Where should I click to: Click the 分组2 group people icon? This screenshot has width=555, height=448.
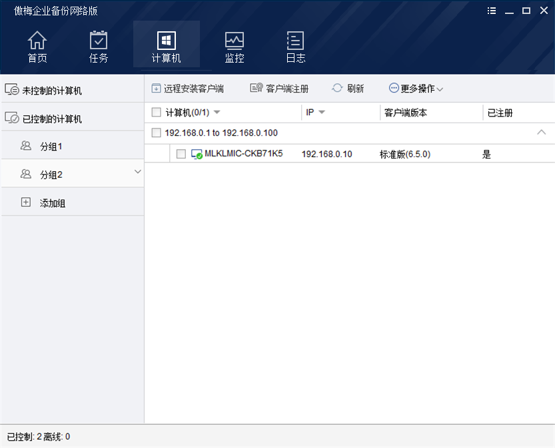pos(26,174)
